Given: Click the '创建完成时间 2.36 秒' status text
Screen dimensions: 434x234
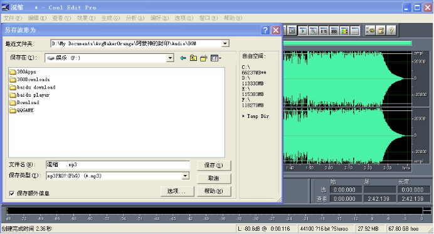Looking at the screenshot, I should click(26, 229).
